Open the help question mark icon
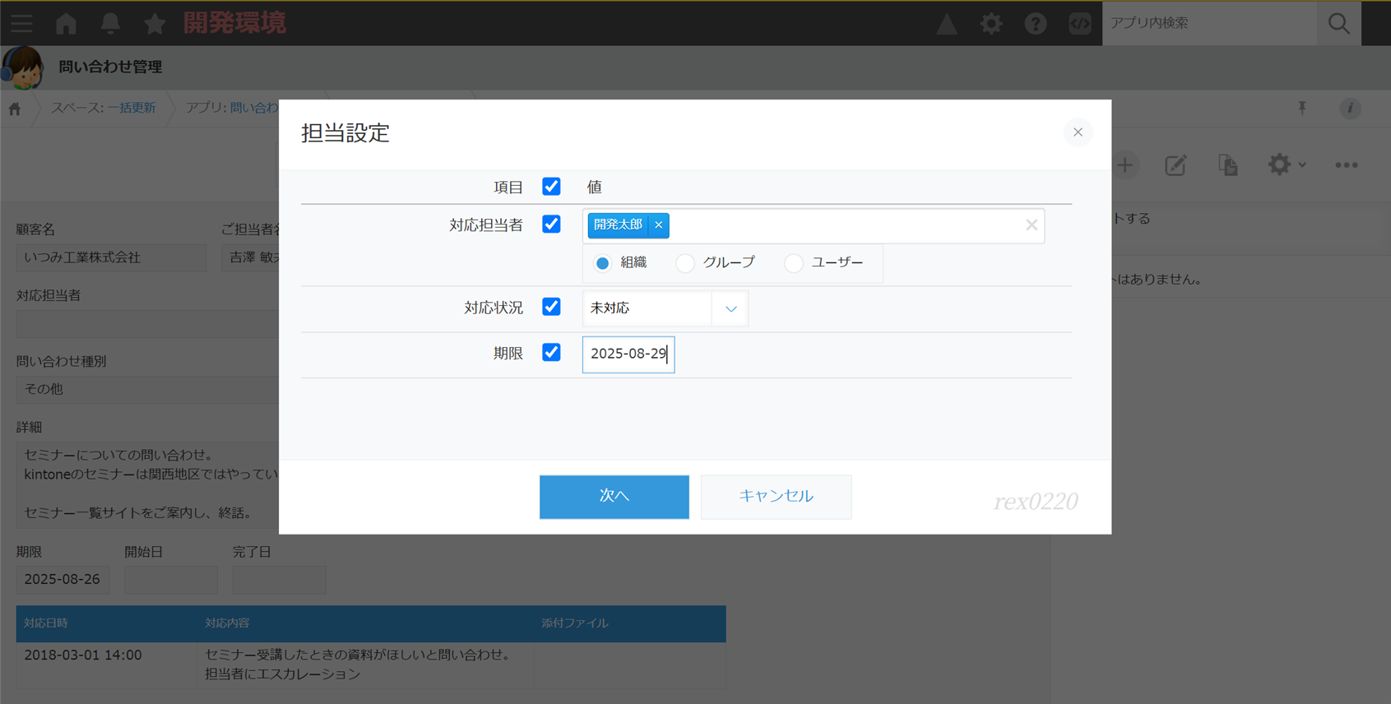The width and height of the screenshot is (1391, 704). (x=1035, y=23)
